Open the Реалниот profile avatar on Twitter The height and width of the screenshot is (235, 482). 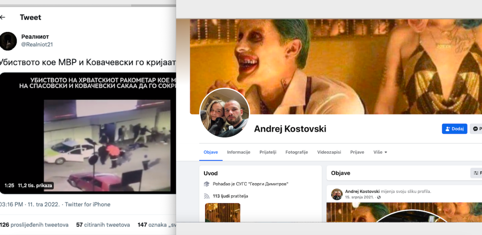pos(8,41)
